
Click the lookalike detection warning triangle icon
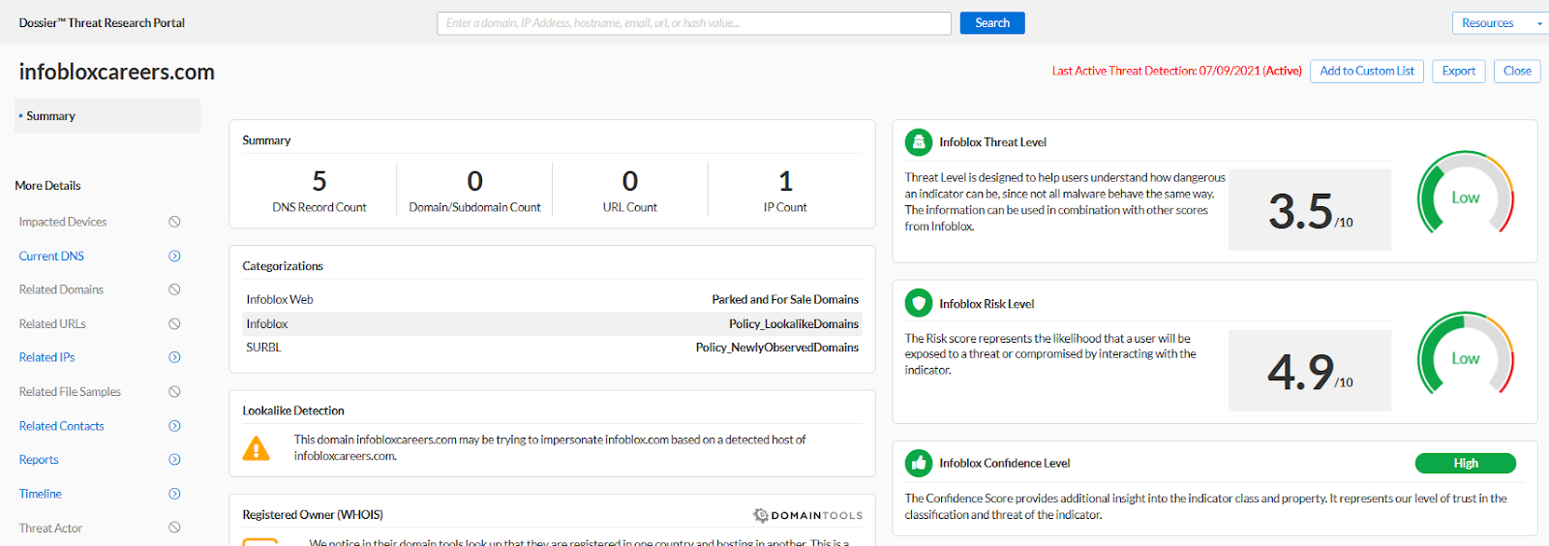point(257,448)
